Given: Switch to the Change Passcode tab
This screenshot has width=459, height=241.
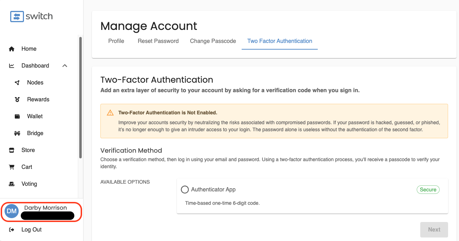Looking at the screenshot, I should pos(213,41).
